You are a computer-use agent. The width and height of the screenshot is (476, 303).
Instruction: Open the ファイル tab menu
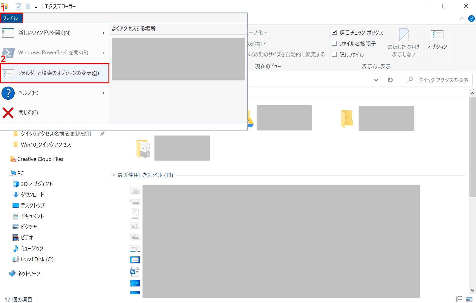[x=11, y=18]
